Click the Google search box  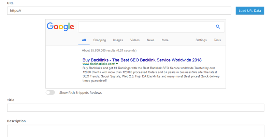(152, 27)
